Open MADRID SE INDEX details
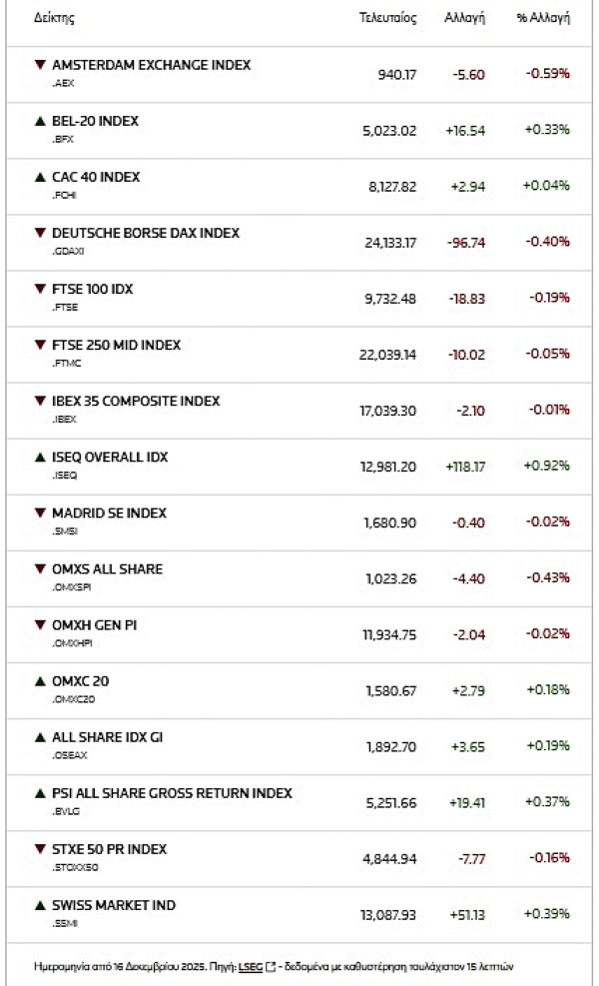 pos(109,512)
